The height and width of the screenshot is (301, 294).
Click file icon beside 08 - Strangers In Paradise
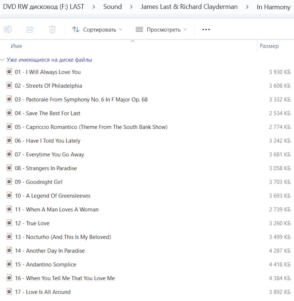[9, 168]
